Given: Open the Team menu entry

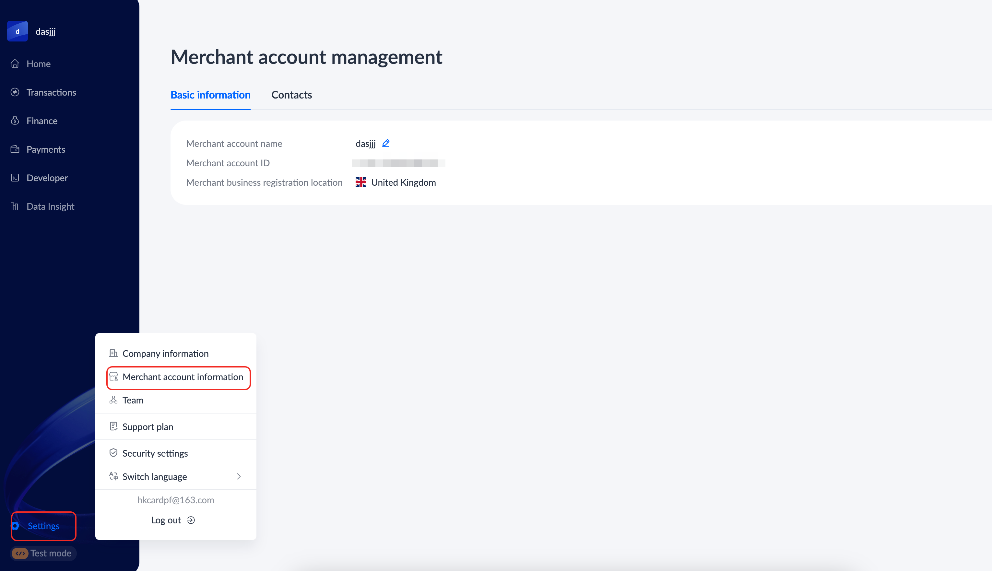Looking at the screenshot, I should click(133, 401).
